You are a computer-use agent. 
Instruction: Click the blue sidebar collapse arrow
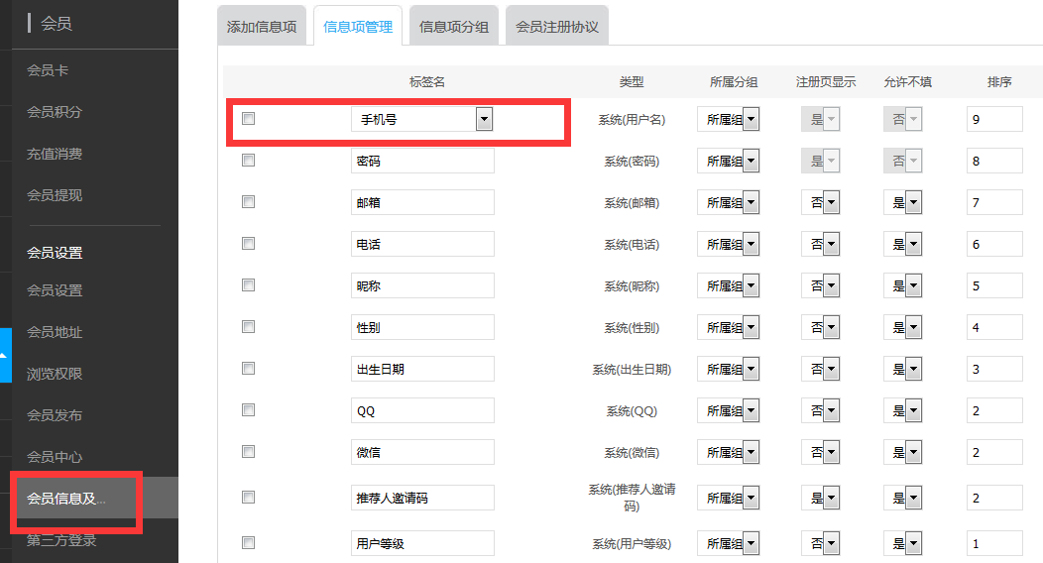5,355
